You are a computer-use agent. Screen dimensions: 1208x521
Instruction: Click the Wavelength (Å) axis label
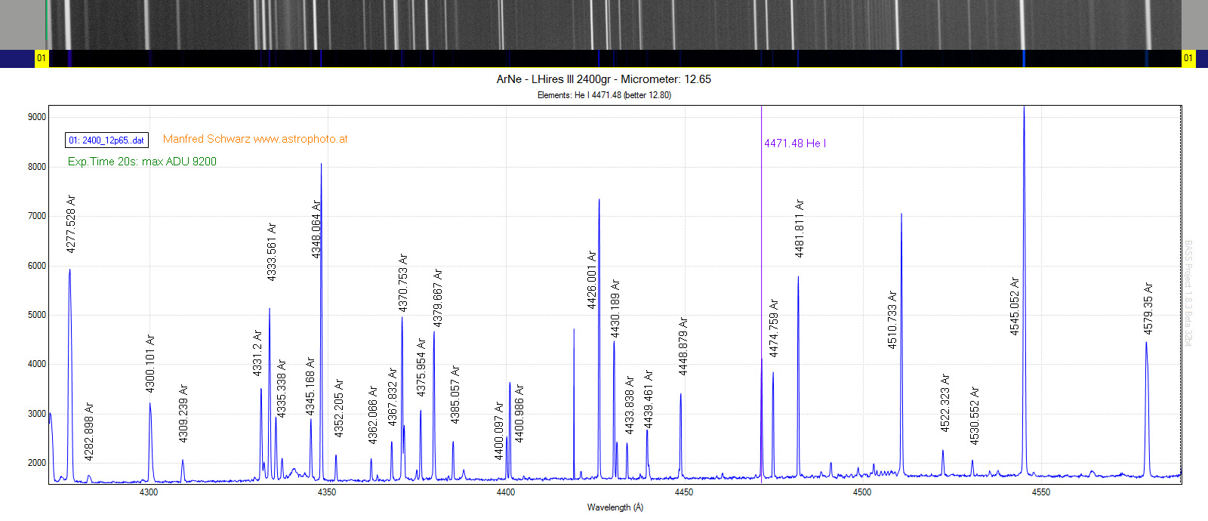[615, 507]
